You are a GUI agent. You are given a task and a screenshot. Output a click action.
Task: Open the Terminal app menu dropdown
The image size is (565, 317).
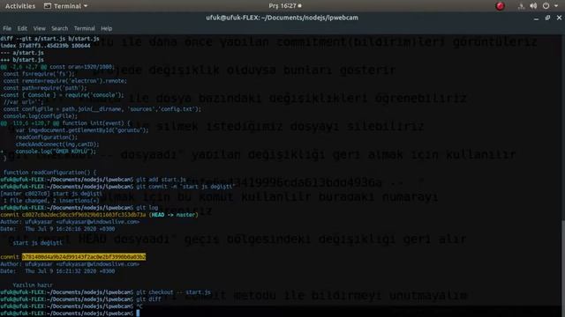[x=65, y=6]
